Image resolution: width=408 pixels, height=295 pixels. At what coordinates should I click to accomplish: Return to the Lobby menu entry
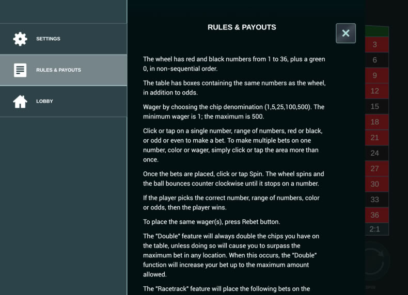64,102
